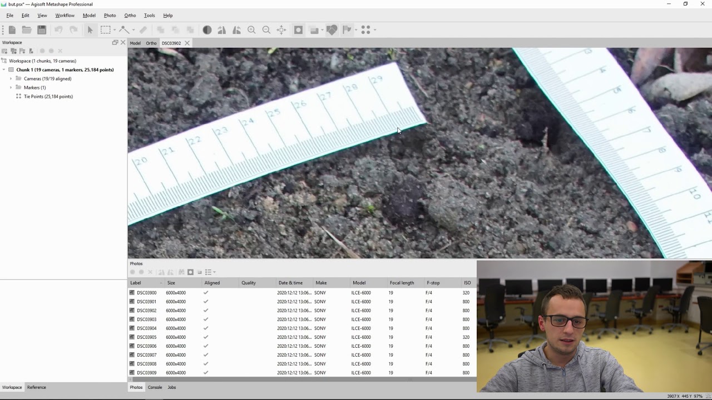The height and width of the screenshot is (400, 712).
Task: Open the Show Points dropdown arrow
Action: point(374,30)
